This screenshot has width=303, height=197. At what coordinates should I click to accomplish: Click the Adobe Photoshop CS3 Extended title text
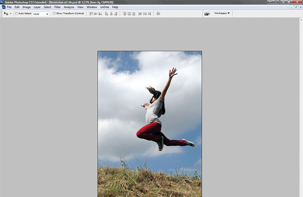pos(26,2)
